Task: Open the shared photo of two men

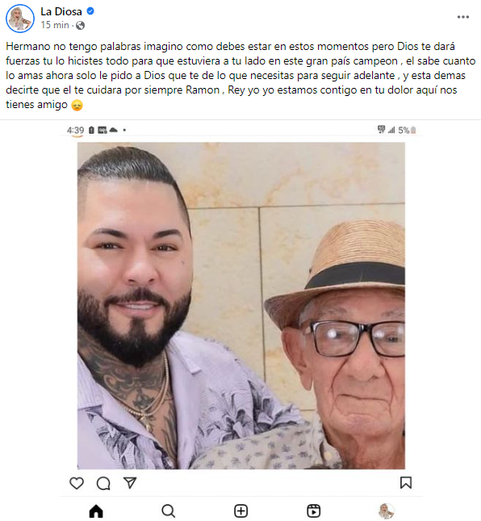Action: tap(241, 306)
